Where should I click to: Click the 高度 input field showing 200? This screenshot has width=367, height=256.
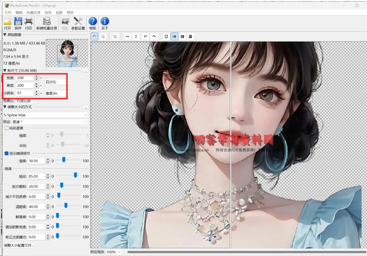pos(25,85)
